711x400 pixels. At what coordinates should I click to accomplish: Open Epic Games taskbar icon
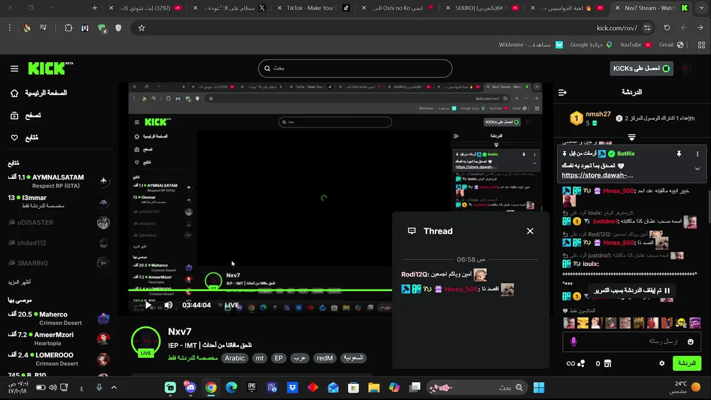[252, 387]
